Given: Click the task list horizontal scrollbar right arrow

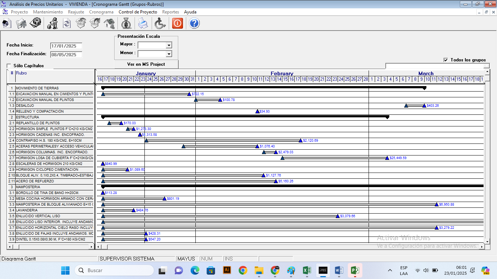Looking at the screenshot, I should [91, 247].
